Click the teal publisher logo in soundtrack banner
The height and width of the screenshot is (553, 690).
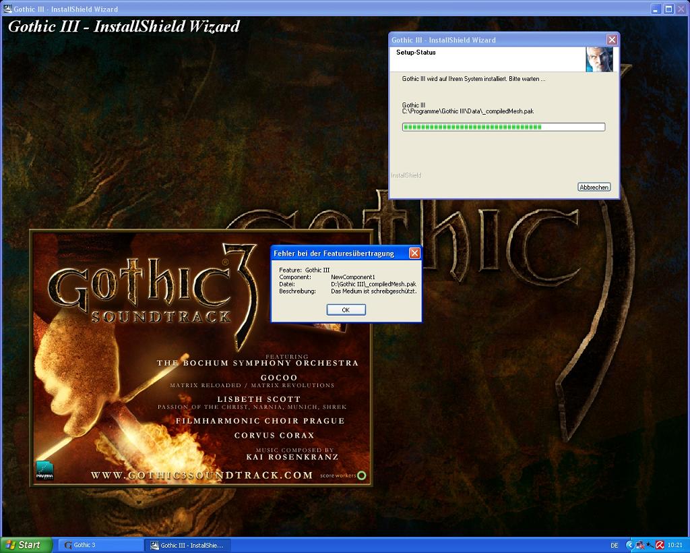click(44, 470)
